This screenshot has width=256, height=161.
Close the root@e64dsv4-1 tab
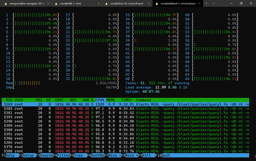pyautogui.click(x=199, y=3)
